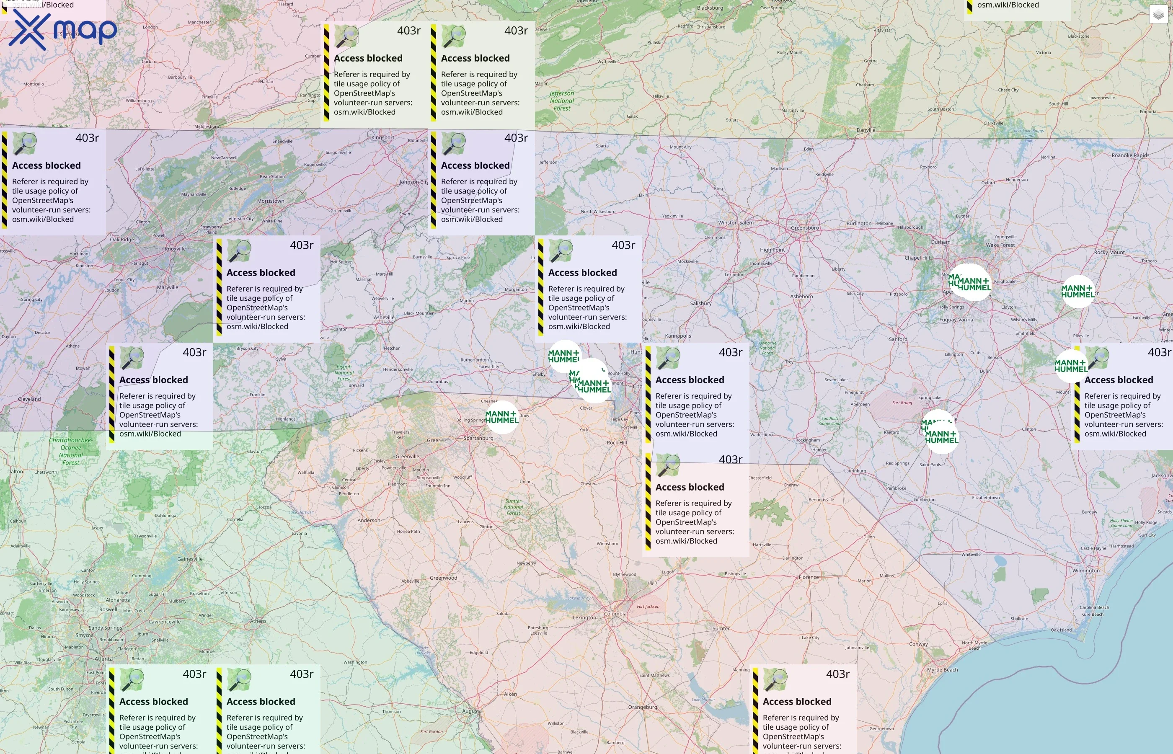The width and height of the screenshot is (1173, 754).
Task: Click the Dalton city label
Action: click(x=15, y=472)
